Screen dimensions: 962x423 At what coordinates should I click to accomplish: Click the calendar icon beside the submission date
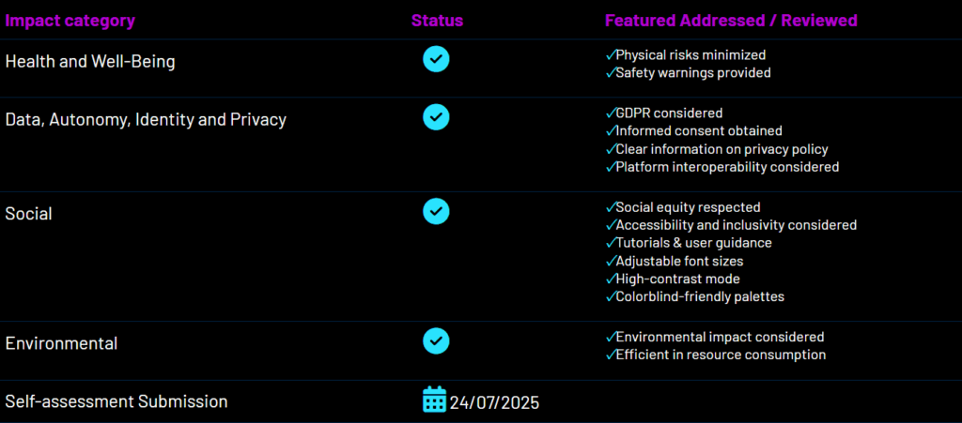click(x=434, y=400)
